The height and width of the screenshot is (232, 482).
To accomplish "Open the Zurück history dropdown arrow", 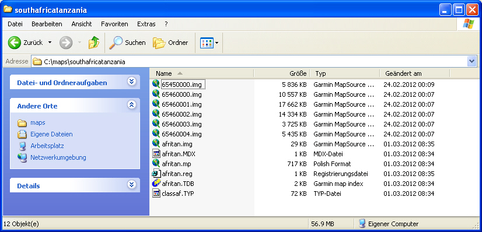I will coord(50,43).
